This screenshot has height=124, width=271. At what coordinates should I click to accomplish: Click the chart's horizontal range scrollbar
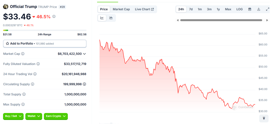coord(221,20)
